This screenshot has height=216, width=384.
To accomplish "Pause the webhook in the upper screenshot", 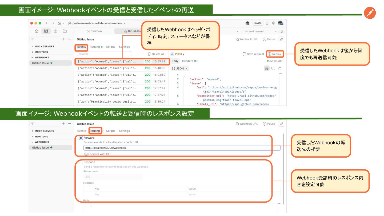I will (x=269, y=39).
